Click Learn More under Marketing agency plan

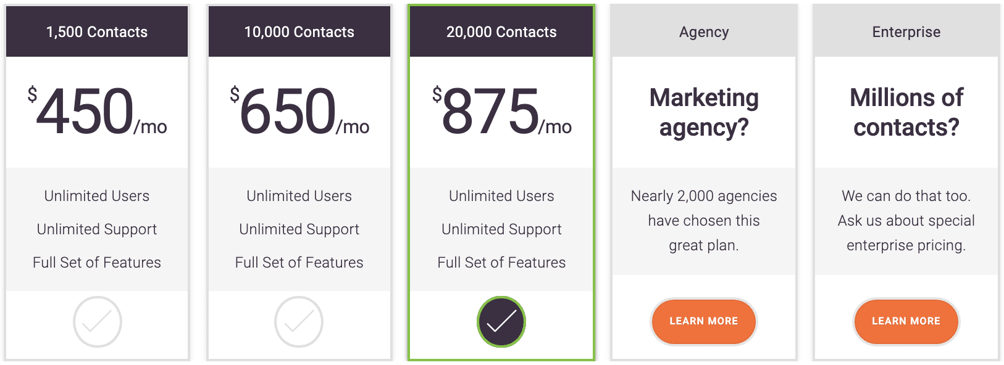704,321
